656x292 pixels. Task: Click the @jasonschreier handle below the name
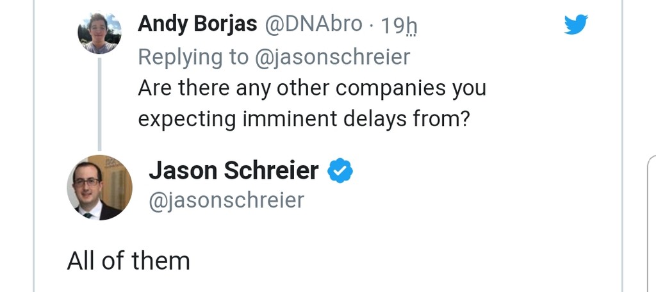[x=227, y=200]
